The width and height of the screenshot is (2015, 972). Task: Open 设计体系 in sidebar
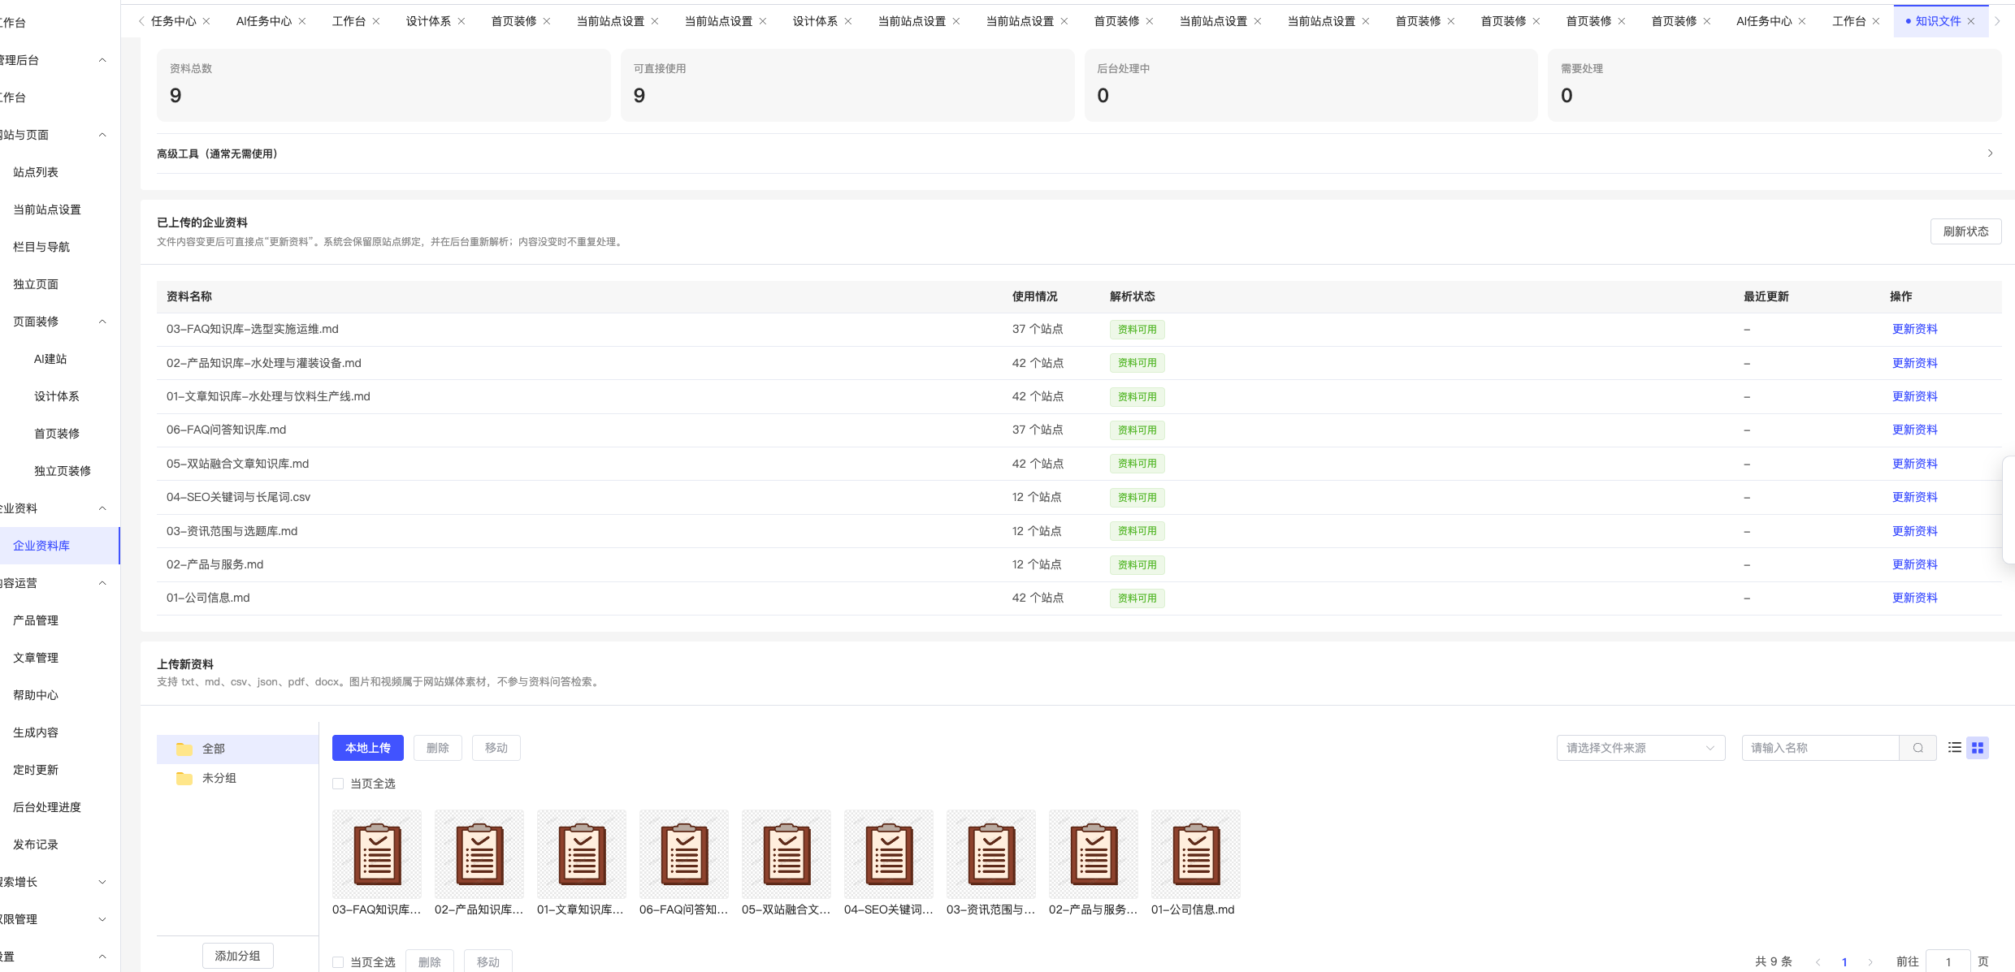pos(57,396)
